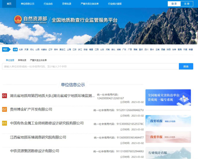Screen dimensions: 198x159
Task: Open the 行业动态 navigation menu
Action: pos(48,4)
